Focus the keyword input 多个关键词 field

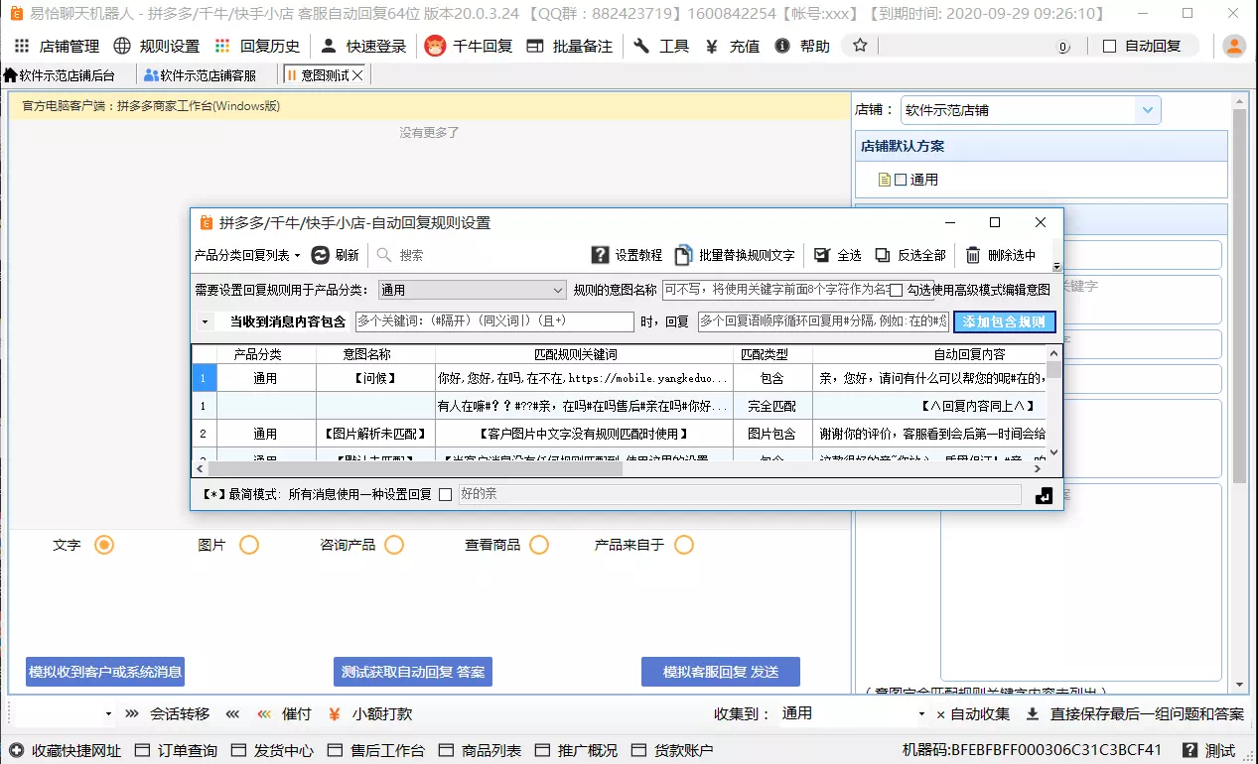494,321
